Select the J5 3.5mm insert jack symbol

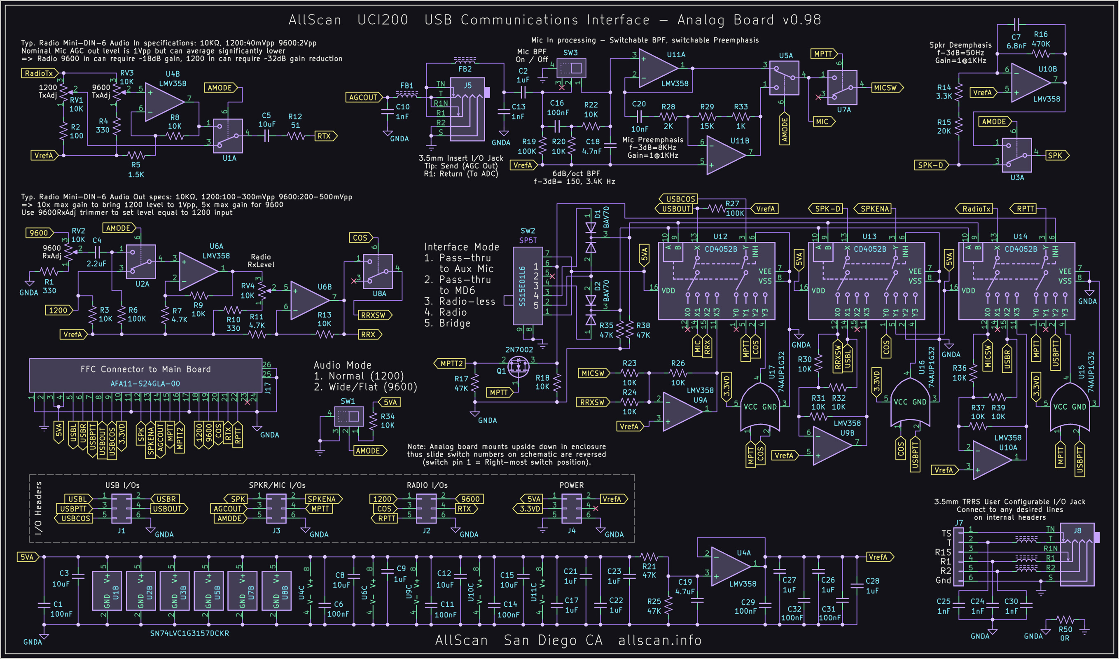(x=467, y=109)
